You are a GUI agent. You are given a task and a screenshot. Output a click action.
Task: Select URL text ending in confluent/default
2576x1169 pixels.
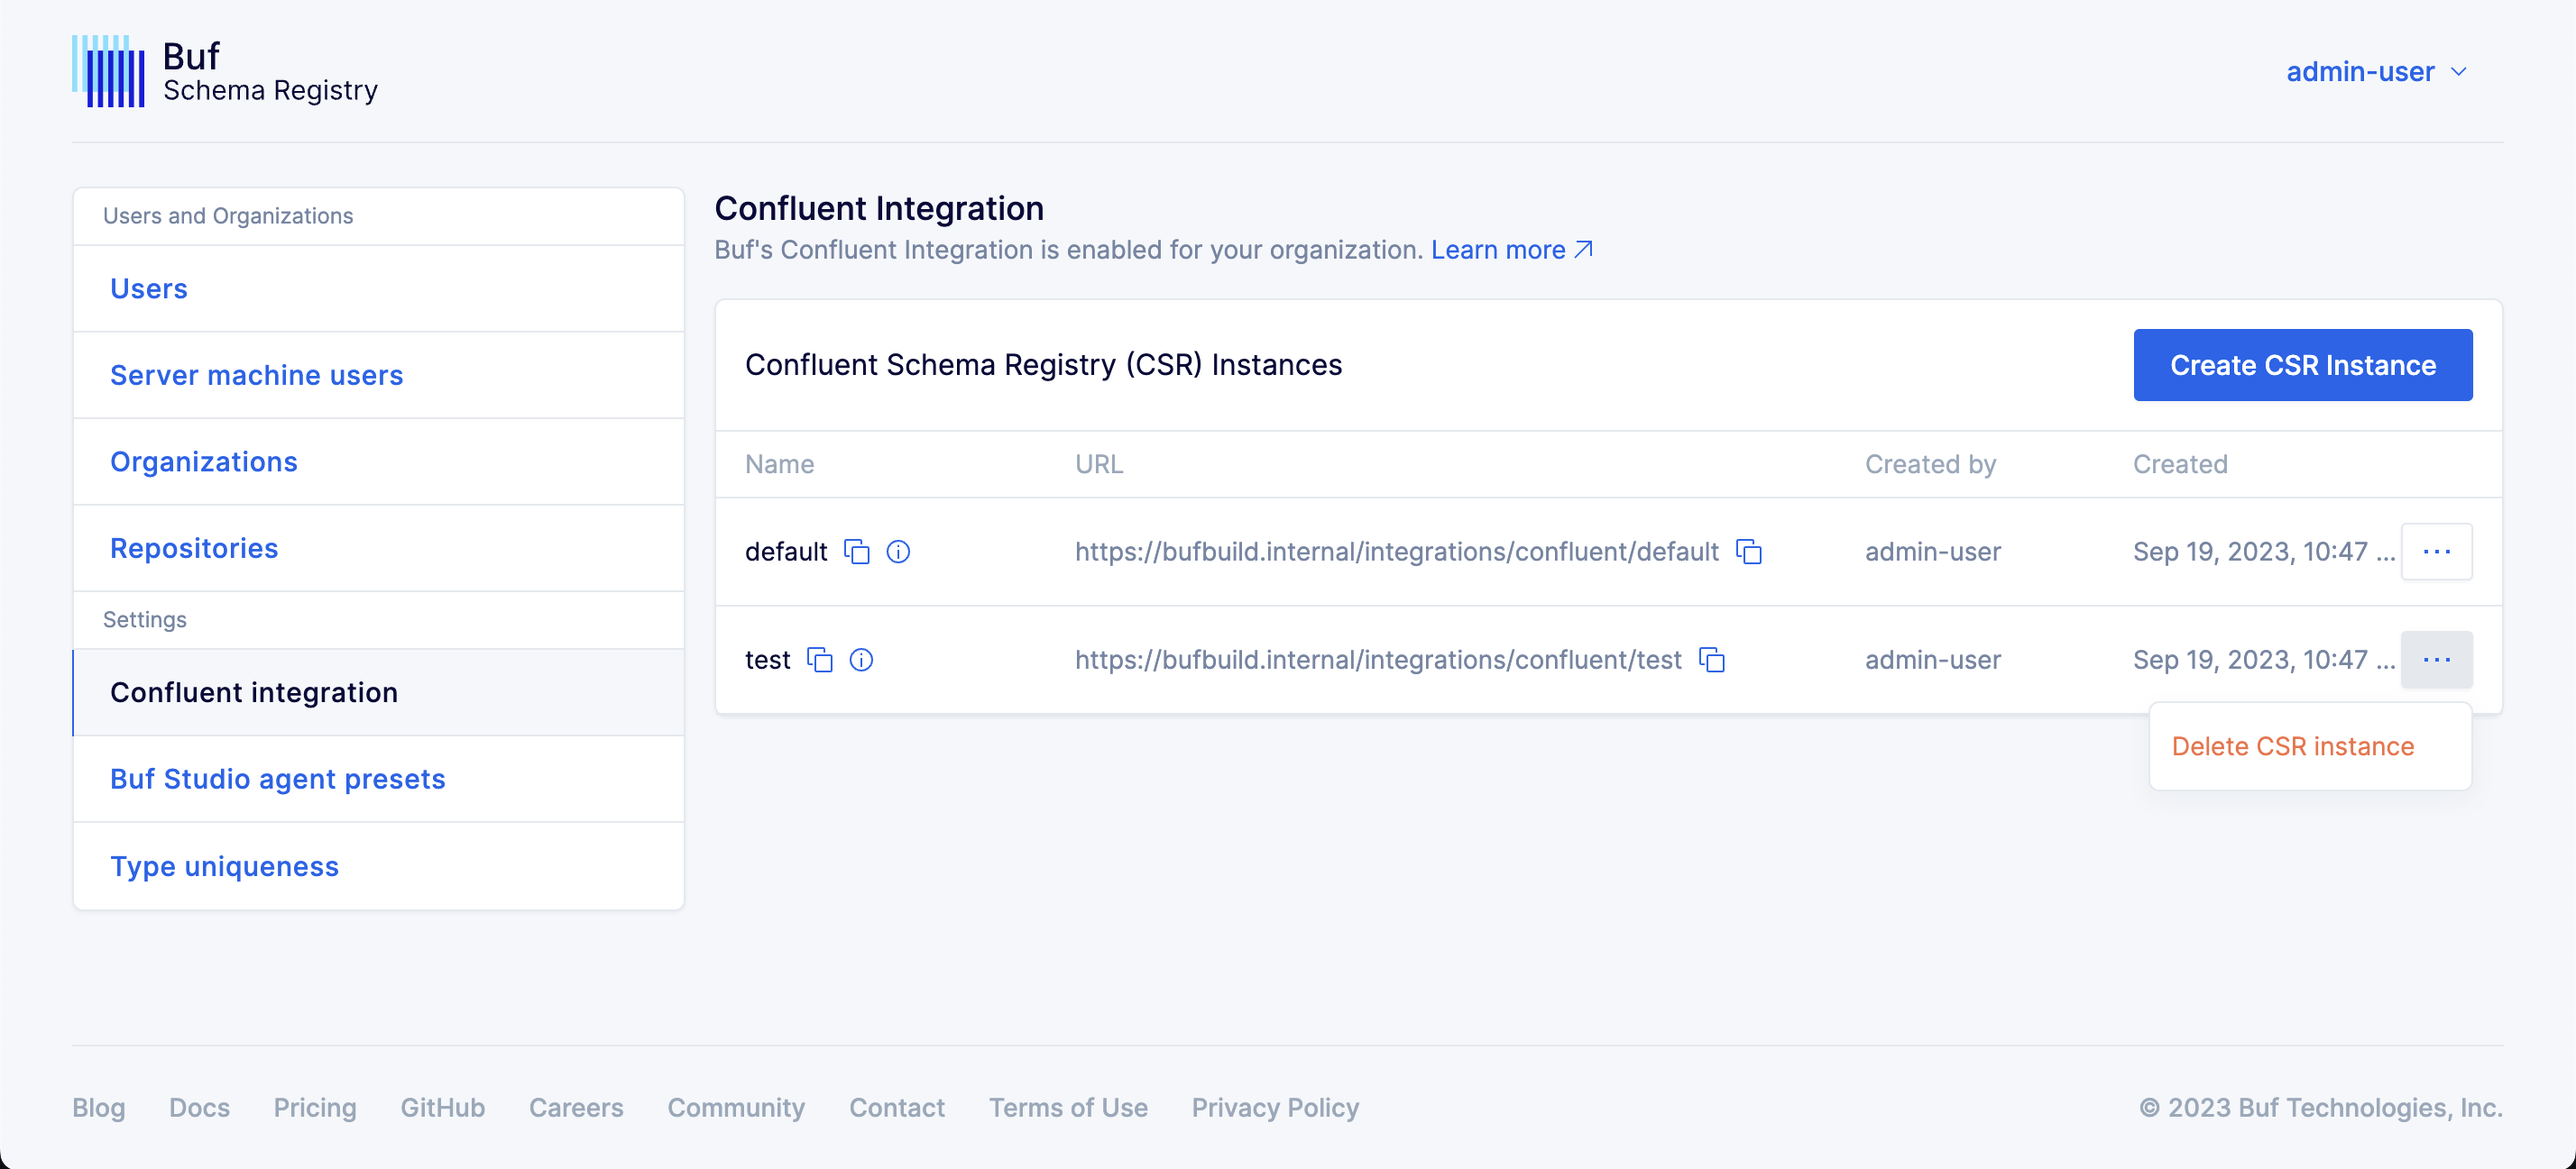pos(1396,552)
